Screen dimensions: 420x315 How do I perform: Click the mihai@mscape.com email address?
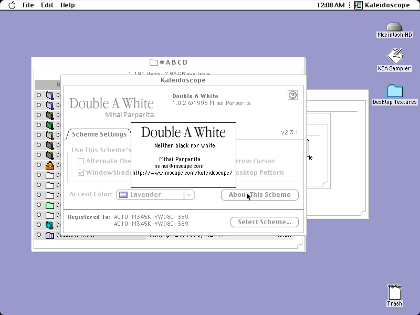179,166
